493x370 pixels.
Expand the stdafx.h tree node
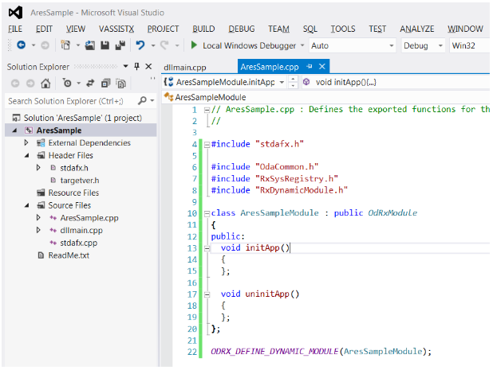[38, 168]
